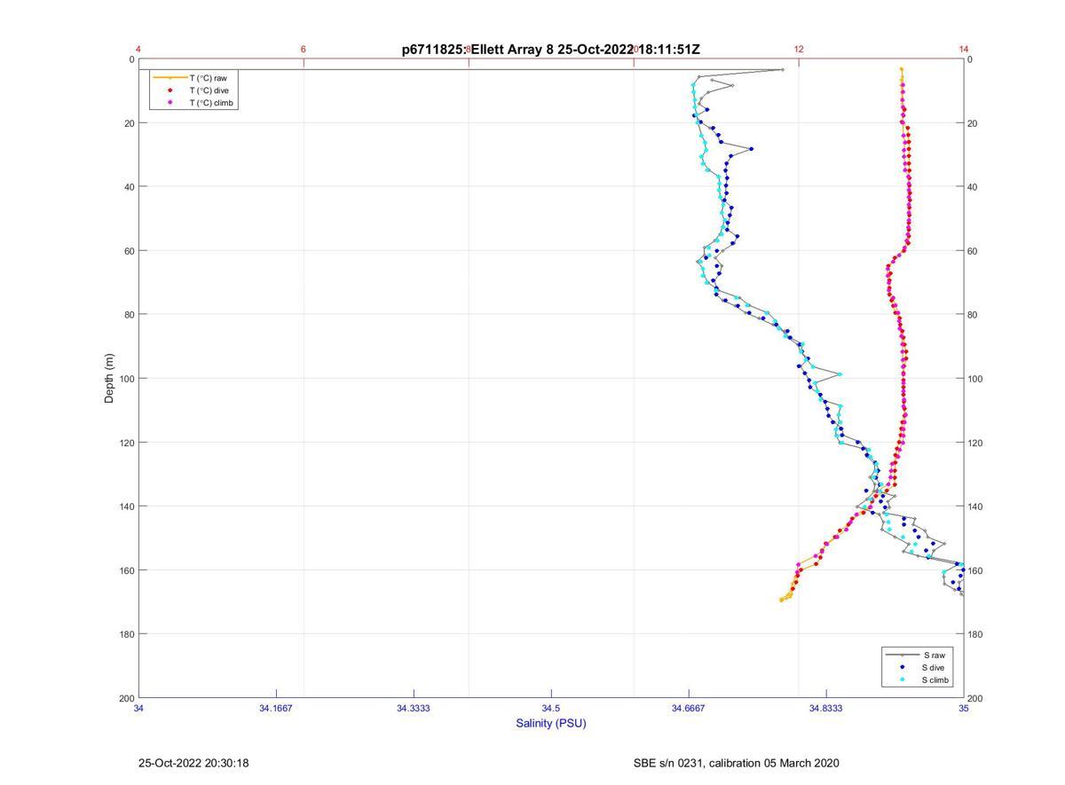
Task: Click the top temperature tick label 12
Action: [x=799, y=50]
